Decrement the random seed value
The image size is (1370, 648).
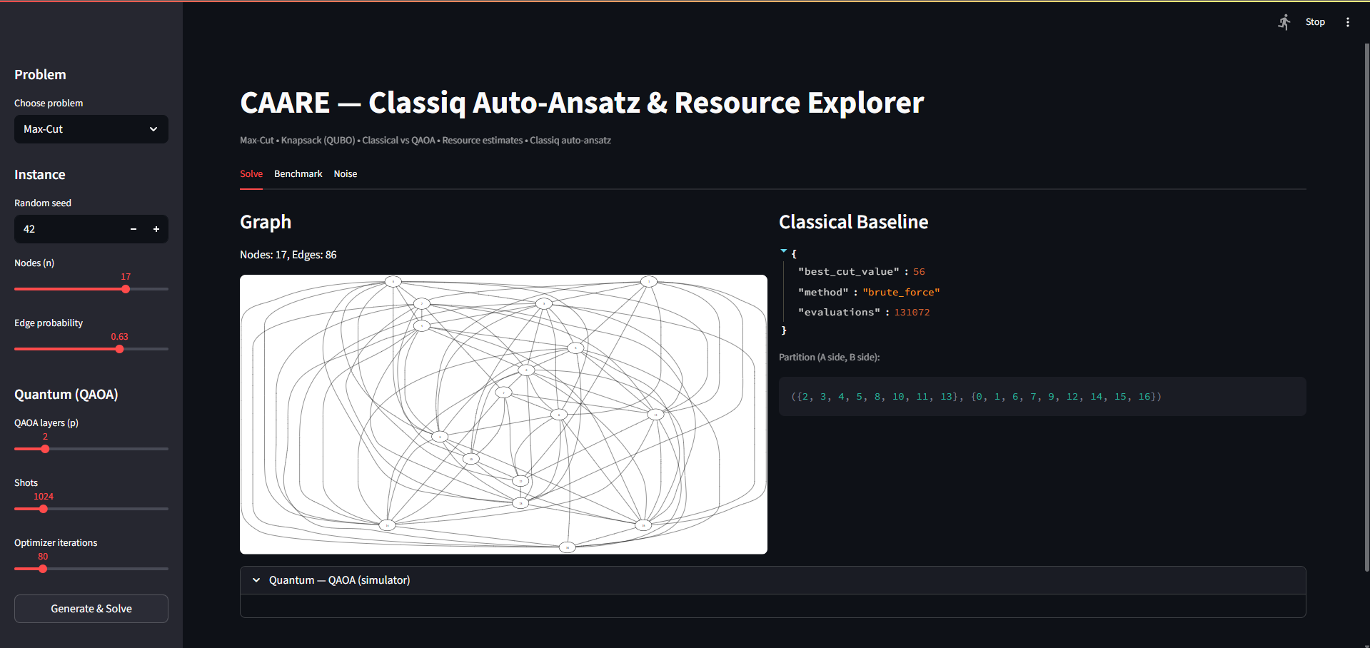(x=134, y=229)
